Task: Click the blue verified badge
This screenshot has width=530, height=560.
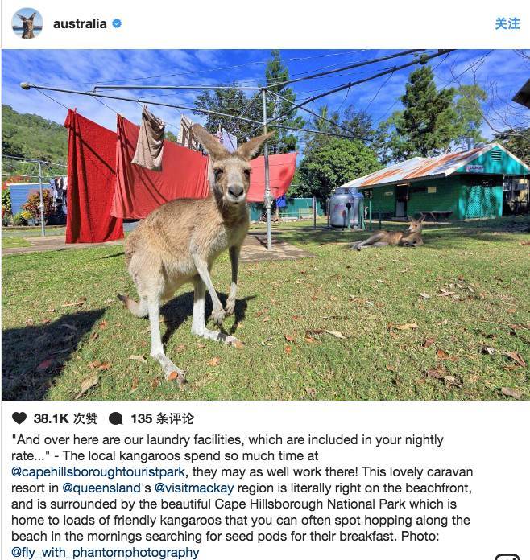Action: click(x=117, y=23)
